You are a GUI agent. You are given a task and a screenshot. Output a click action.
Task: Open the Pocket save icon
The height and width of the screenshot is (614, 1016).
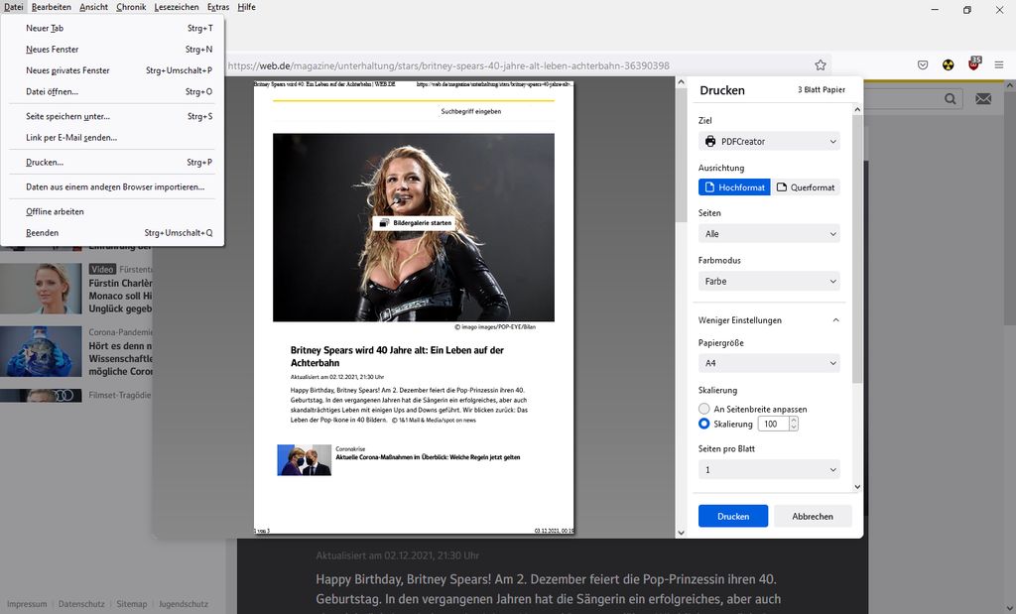(x=923, y=65)
